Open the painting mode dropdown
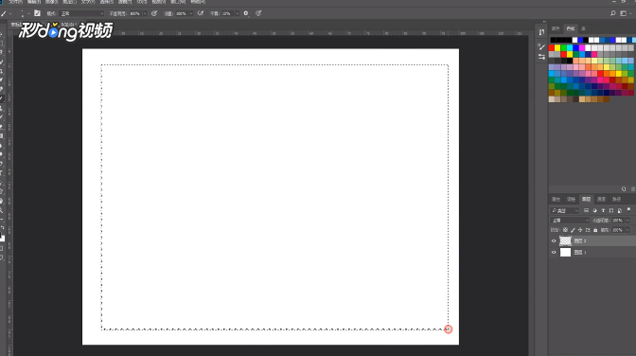Screen dimensions: 636x356 pyautogui.click(x=82, y=14)
